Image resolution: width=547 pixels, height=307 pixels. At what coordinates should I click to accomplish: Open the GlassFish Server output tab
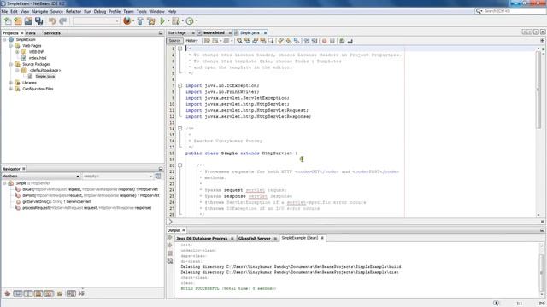pyautogui.click(x=255, y=239)
